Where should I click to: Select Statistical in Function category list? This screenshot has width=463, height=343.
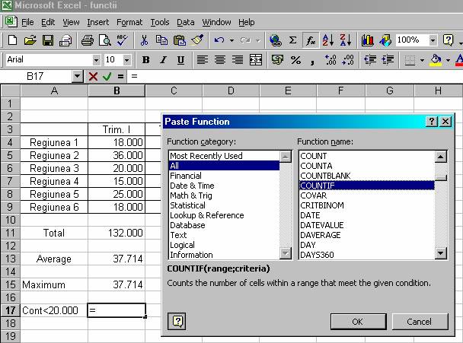pos(187,205)
